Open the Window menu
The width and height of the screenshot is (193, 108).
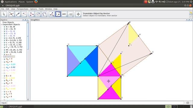(48, 9)
